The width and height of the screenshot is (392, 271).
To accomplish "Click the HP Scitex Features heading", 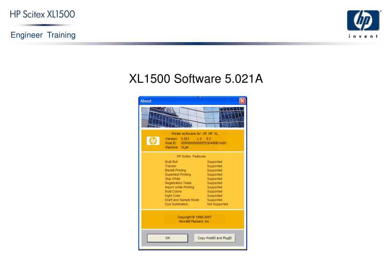I will 191,156.
